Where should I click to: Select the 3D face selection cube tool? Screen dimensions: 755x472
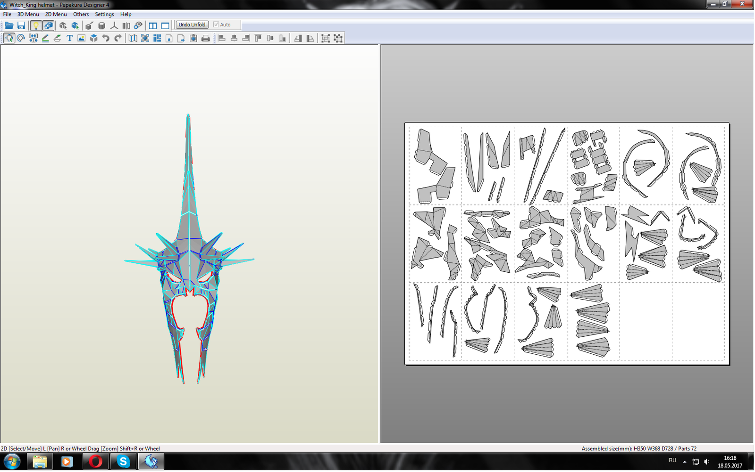coord(63,25)
